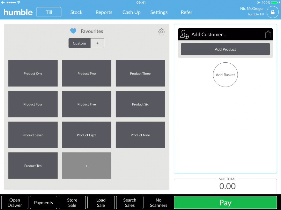
Task: Go to the Reports tab
Action: click(x=104, y=12)
